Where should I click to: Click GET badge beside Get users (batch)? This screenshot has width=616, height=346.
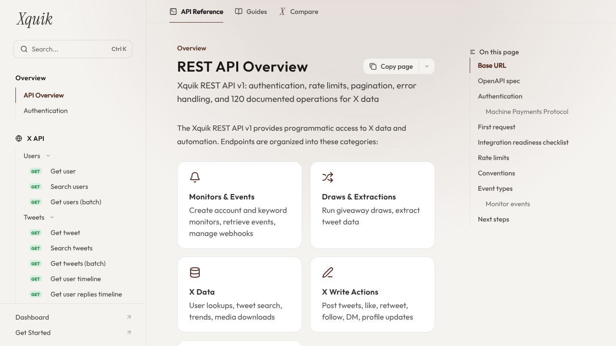tap(36, 202)
